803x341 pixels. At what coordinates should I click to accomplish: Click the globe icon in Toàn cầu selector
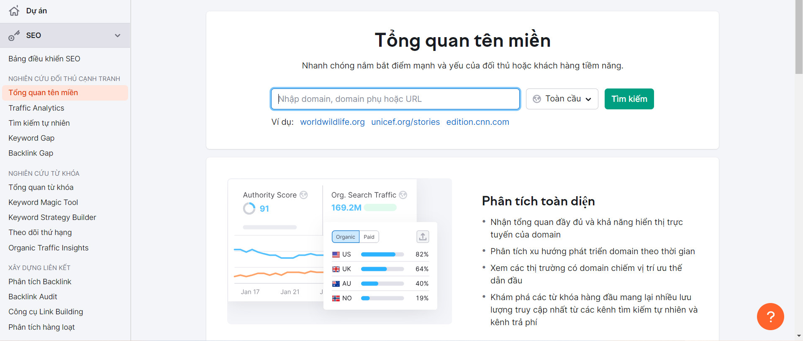click(536, 99)
